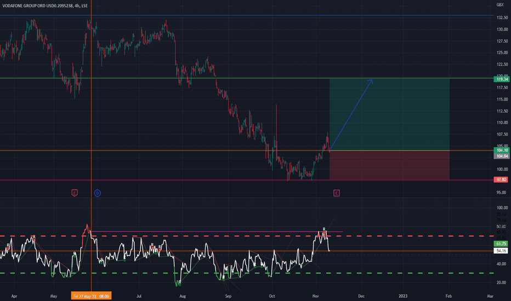
Task: Click the 20.00 value on indicator scale
Action: click(501, 283)
